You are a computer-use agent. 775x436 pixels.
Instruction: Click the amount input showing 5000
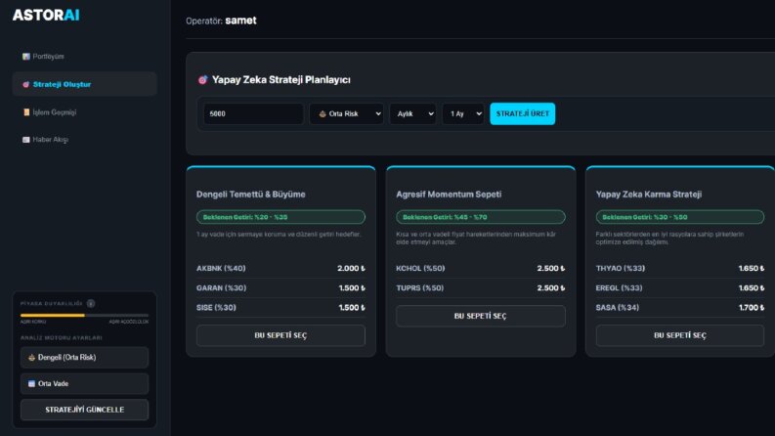tap(253, 113)
